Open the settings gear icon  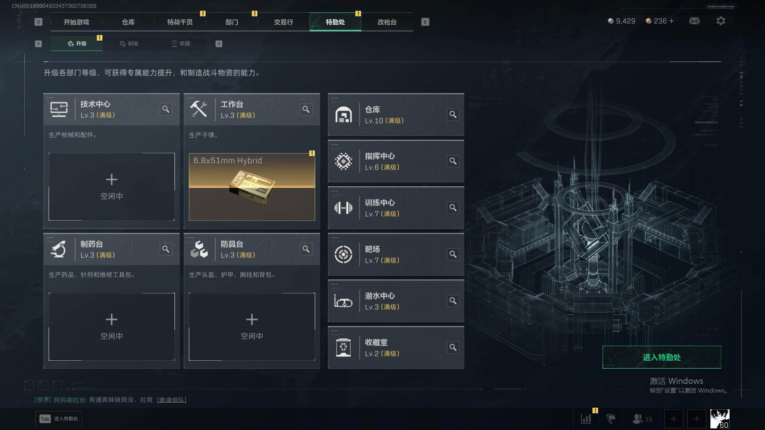(720, 21)
